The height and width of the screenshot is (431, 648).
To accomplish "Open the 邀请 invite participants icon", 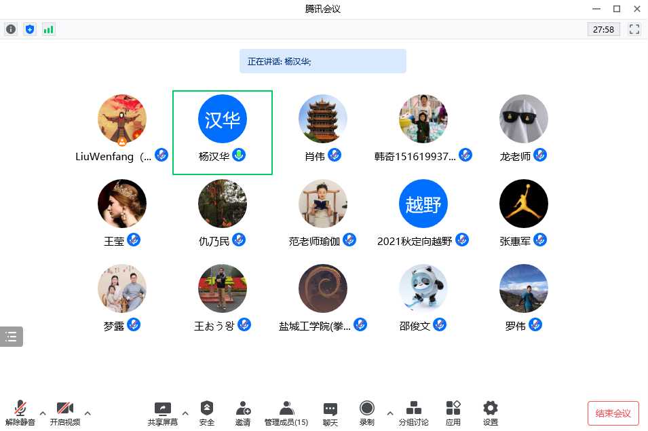I will [243, 413].
